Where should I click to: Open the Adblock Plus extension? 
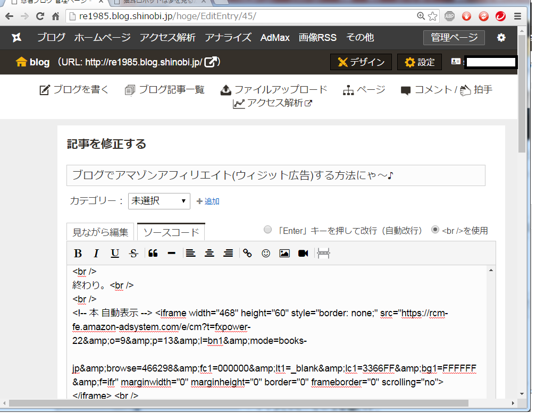point(449,16)
